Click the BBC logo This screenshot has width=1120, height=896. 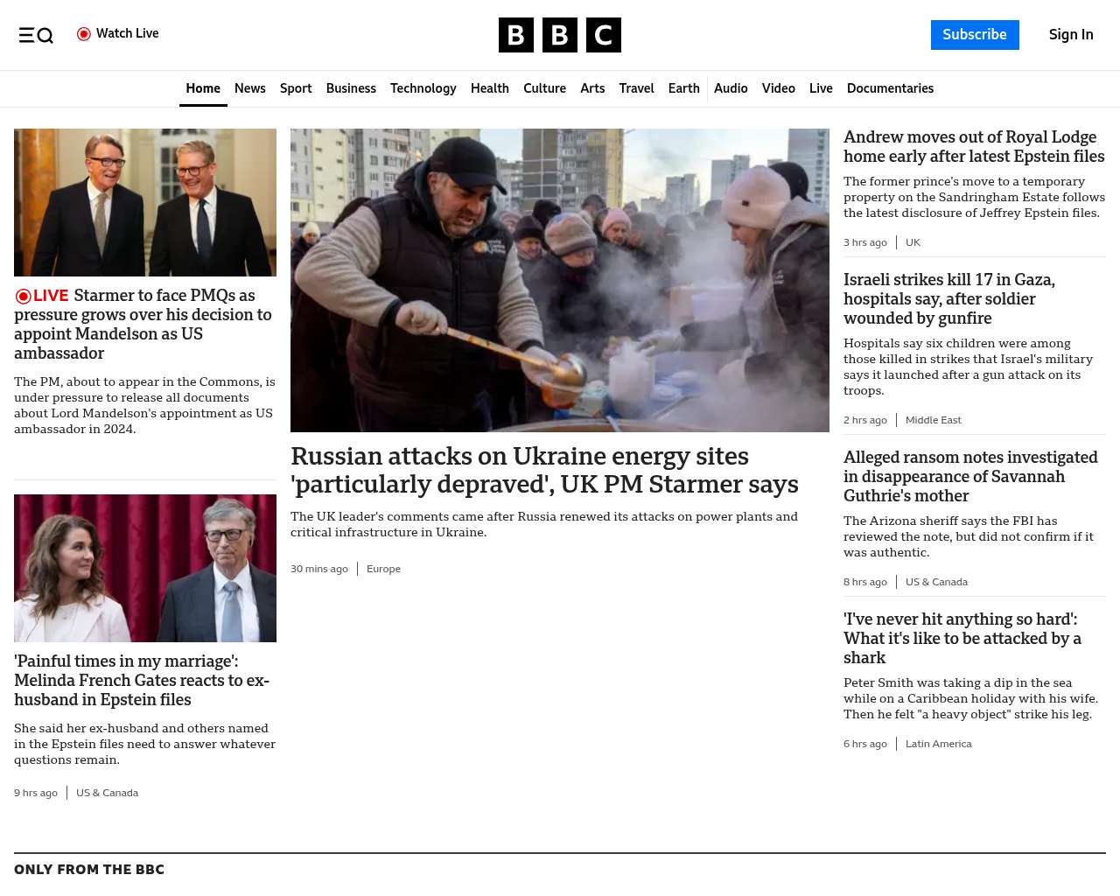[x=560, y=35]
